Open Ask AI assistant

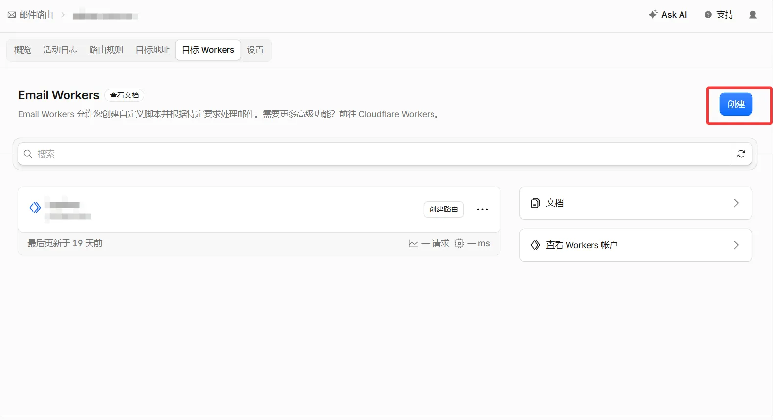pos(668,15)
